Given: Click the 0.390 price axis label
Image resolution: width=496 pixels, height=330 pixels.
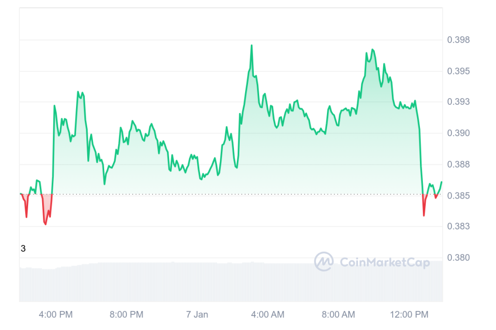Looking at the screenshot, I should [458, 133].
